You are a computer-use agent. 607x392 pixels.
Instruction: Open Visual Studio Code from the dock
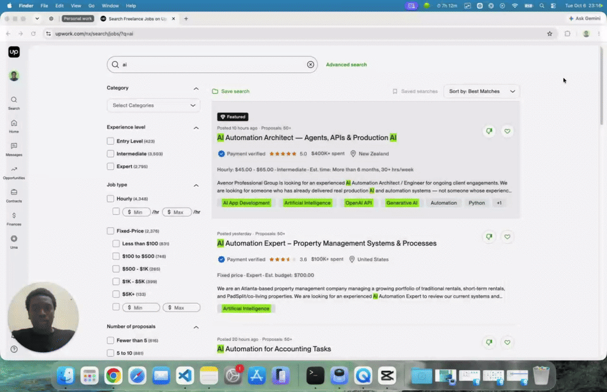pyautogui.click(x=185, y=375)
